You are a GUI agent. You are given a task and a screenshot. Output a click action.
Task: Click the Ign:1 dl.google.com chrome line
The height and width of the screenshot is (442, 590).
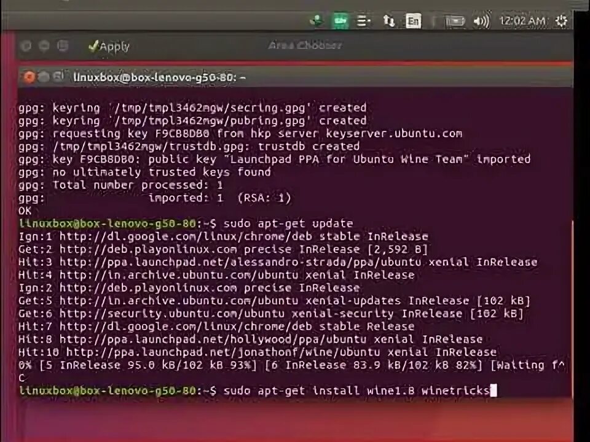pyautogui.click(x=223, y=236)
